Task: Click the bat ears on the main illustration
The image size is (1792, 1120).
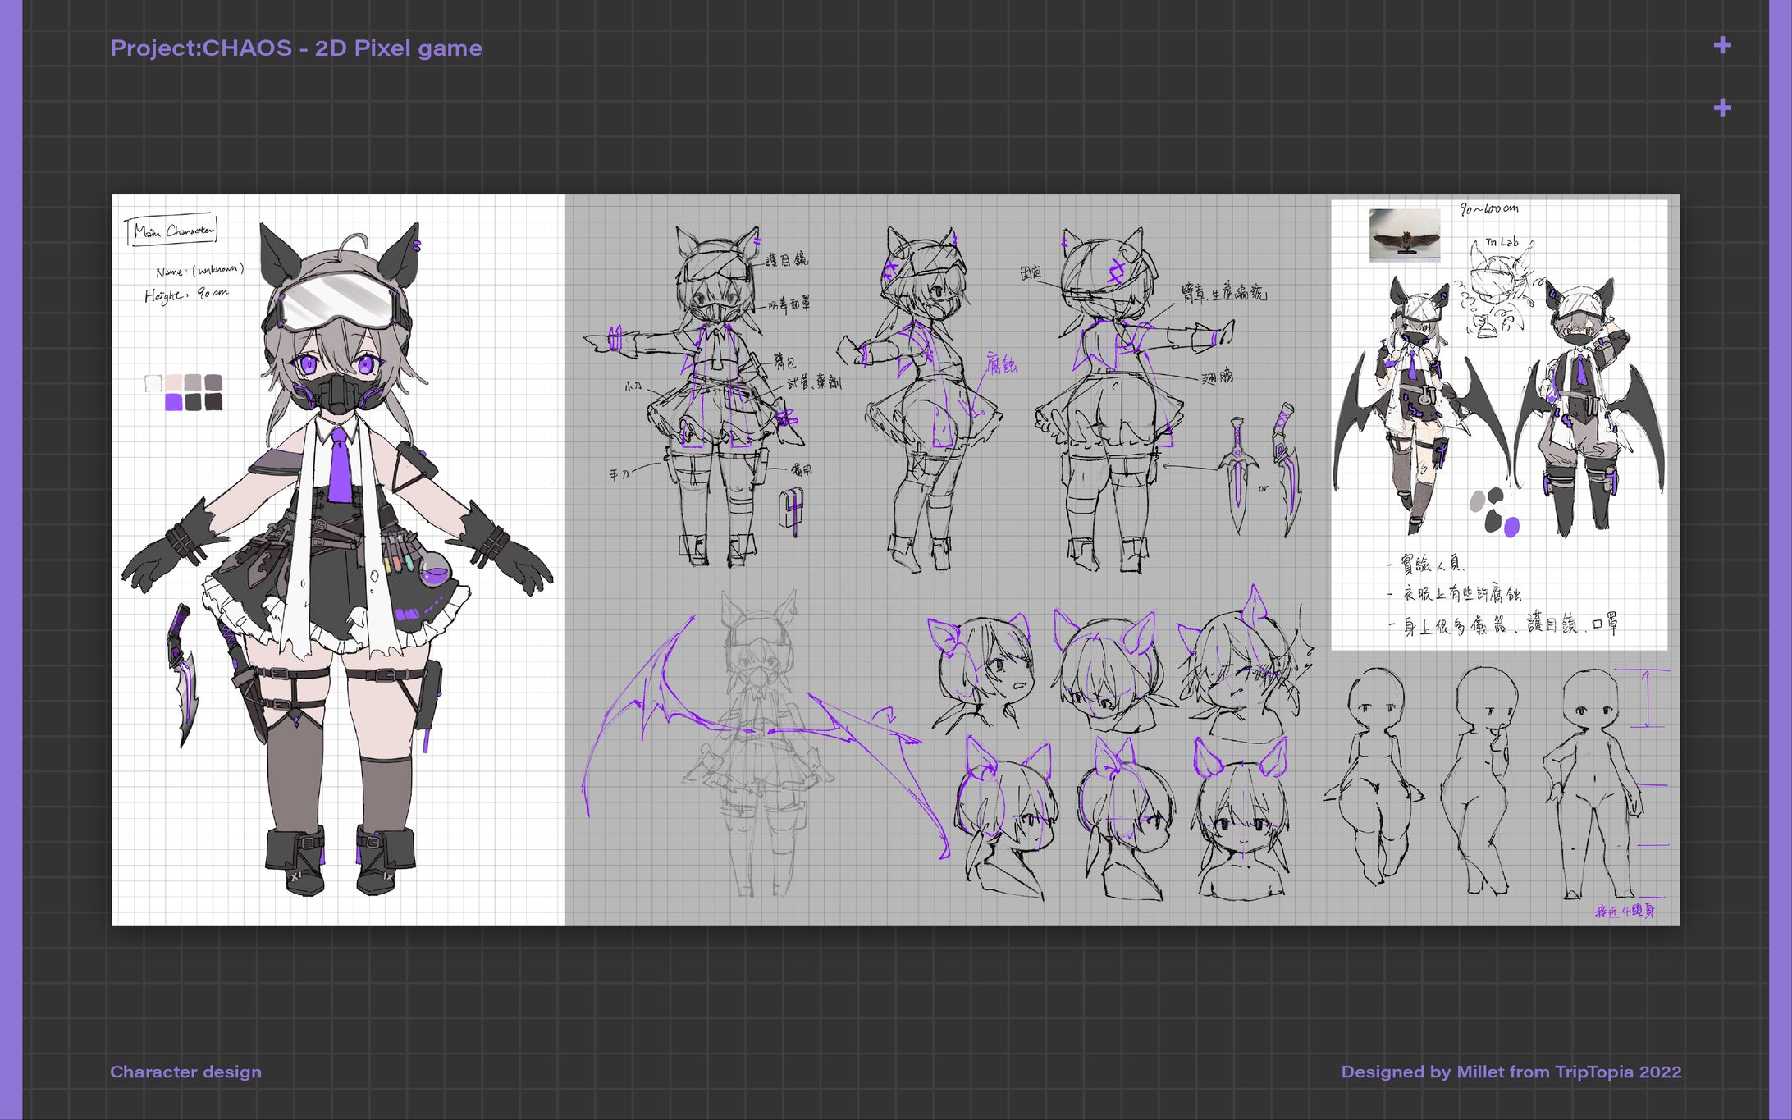Action: (x=279, y=254)
